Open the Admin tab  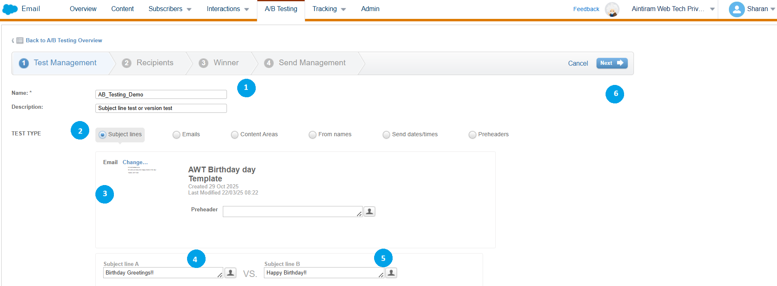(x=370, y=9)
